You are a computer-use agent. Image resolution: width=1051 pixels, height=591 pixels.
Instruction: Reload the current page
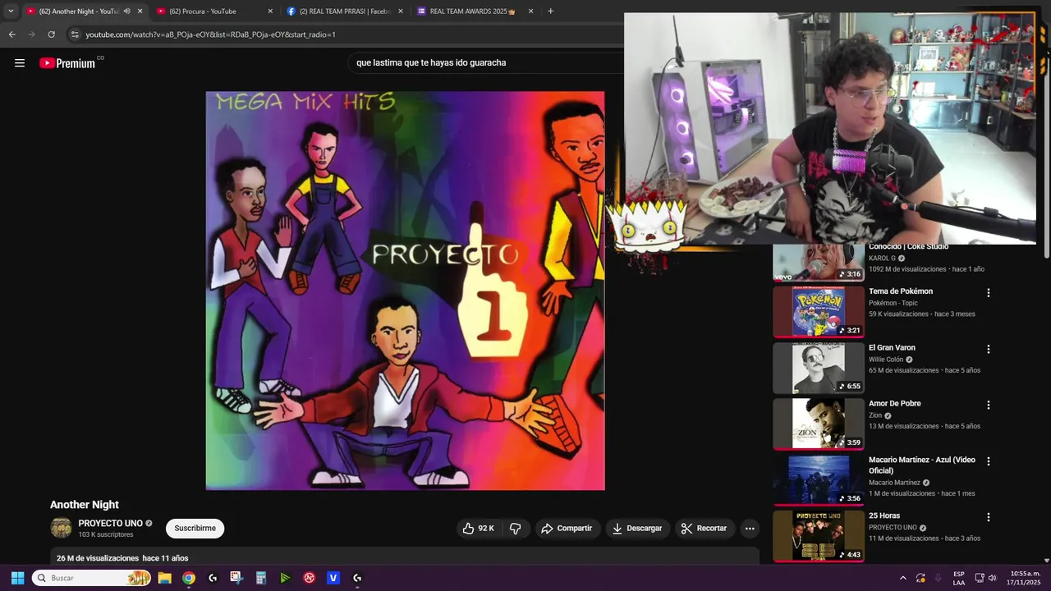click(51, 34)
